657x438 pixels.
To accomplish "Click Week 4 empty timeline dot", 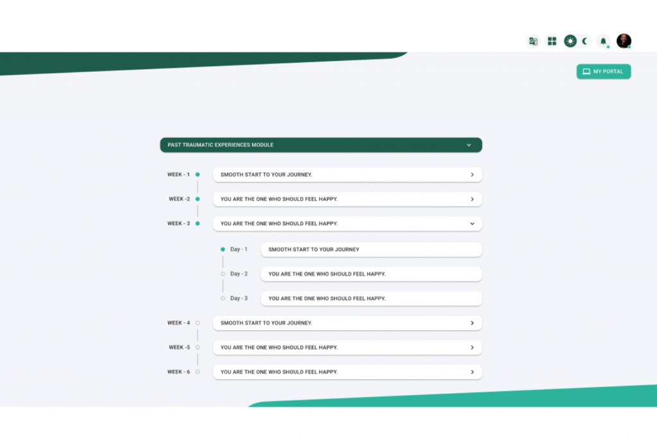I will (198, 323).
